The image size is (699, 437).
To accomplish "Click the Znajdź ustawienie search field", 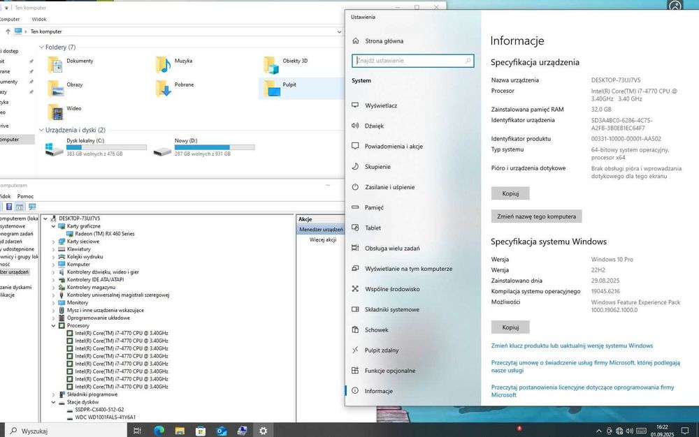I will (x=413, y=61).
